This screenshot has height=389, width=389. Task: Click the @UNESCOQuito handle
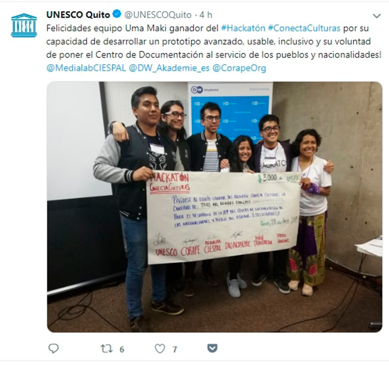pos(158,15)
